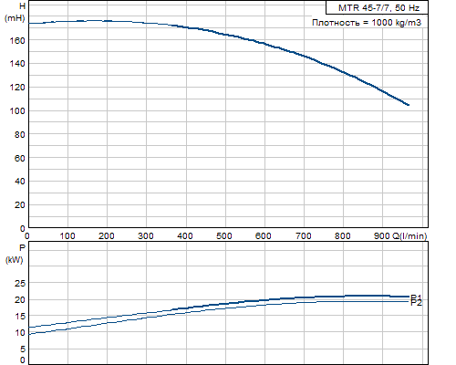
Task: Click the MTR 45-7/7, 50 Hz title box
Action: click(x=377, y=7)
